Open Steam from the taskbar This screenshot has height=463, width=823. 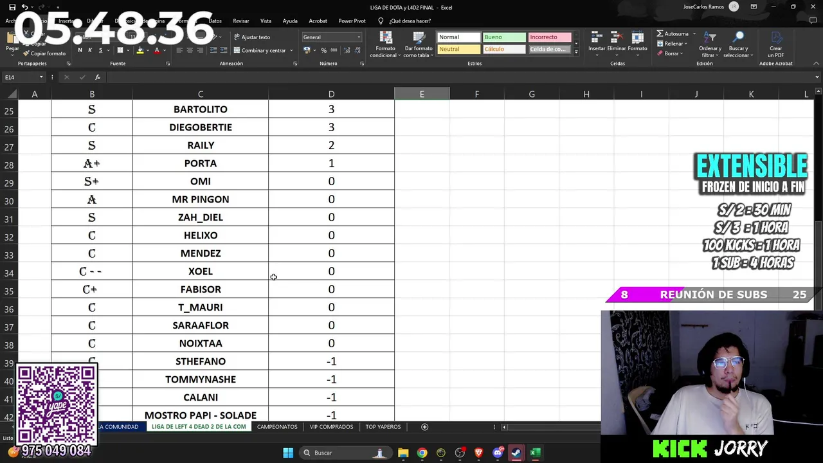tap(516, 453)
